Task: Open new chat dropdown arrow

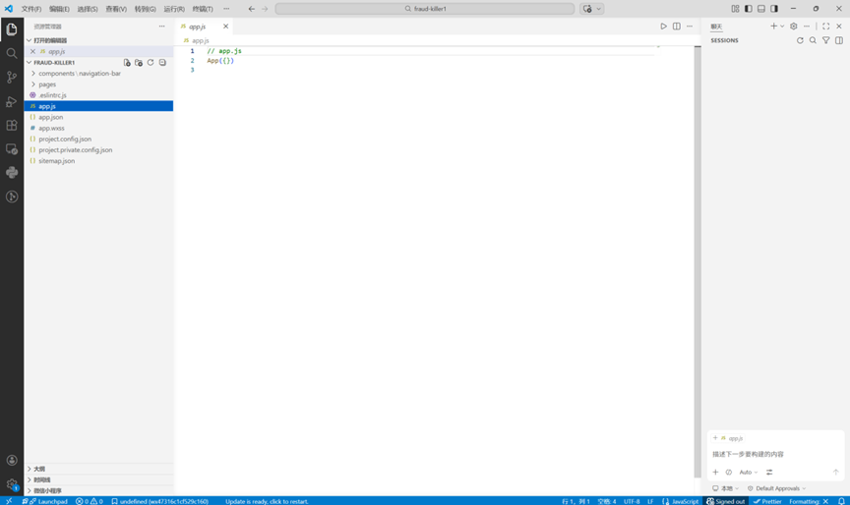Action: [x=782, y=26]
